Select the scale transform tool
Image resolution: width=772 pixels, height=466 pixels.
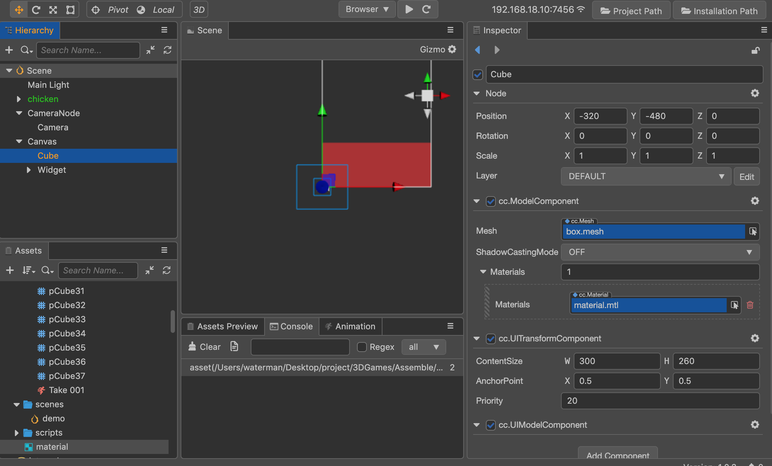point(53,10)
